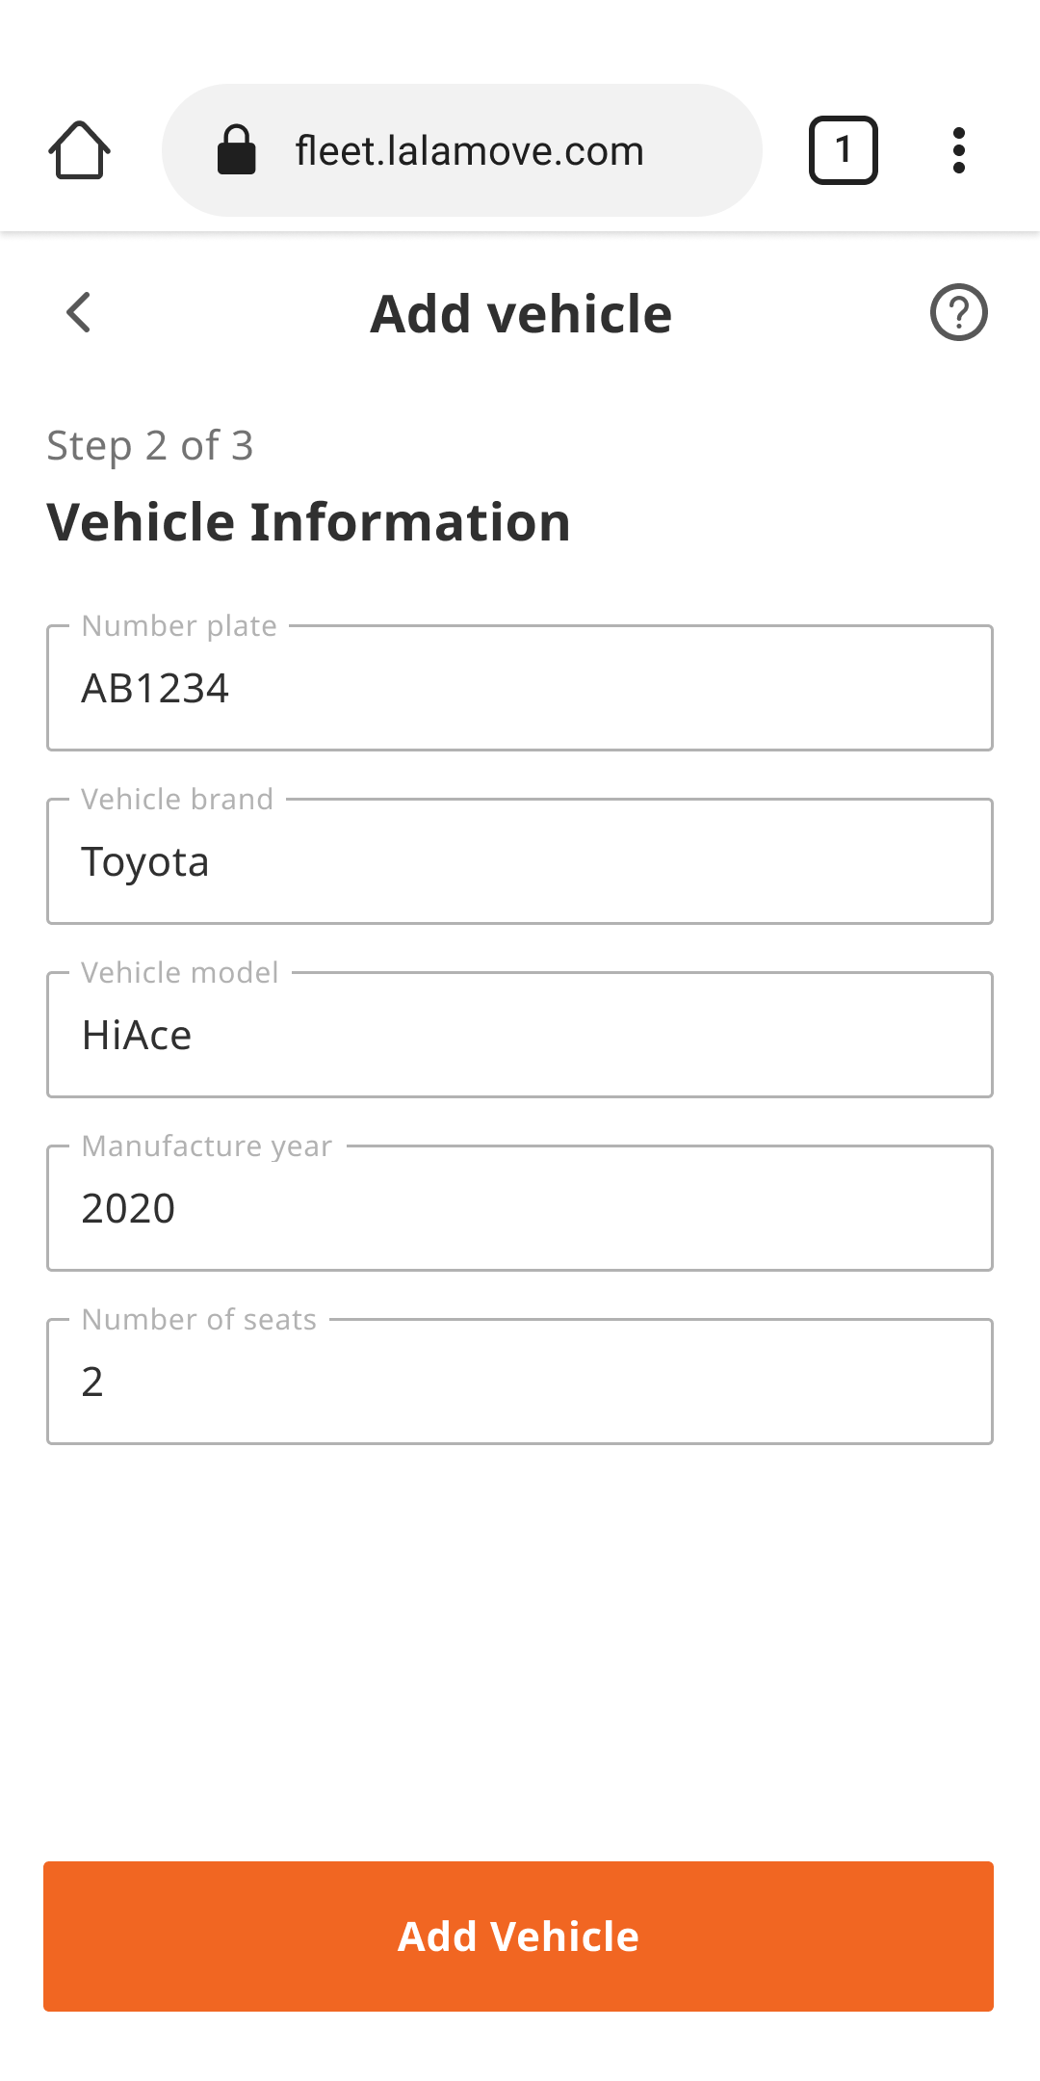Submit with the orange Add Vehicle button
Screen dimensions: 1040x2081
[518, 1936]
